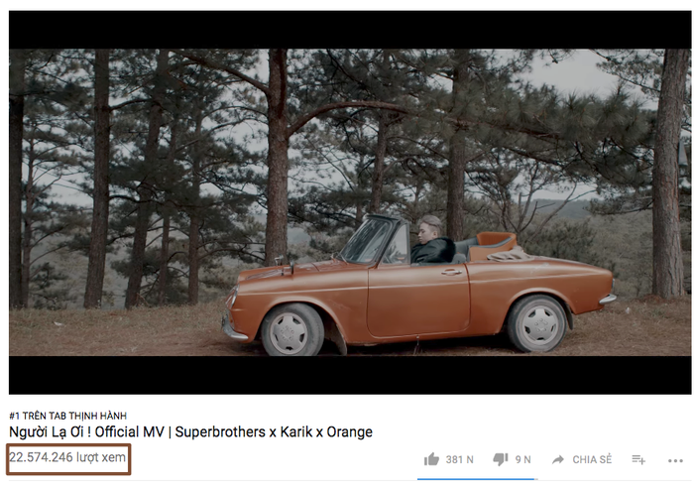
Task: Click the 22.574.246 lượt xem view count
Action: click(67, 457)
